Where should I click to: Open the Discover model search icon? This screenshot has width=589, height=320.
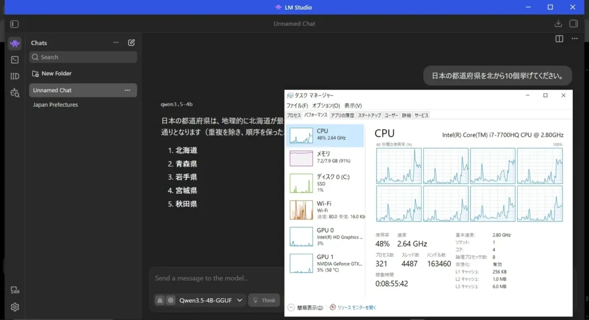tap(14, 92)
